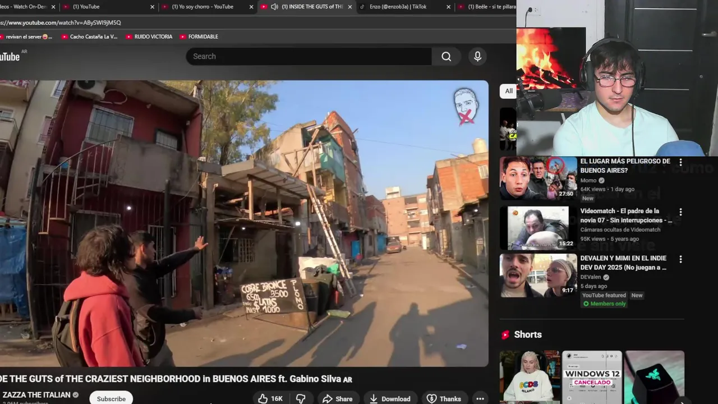Switch to Yo soy chorro - YouTube tab
This screenshot has width=718, height=404.
[x=208, y=7]
